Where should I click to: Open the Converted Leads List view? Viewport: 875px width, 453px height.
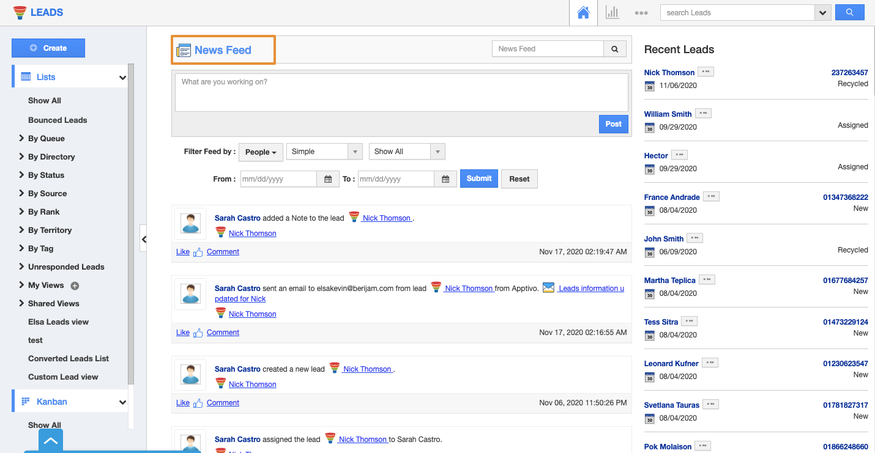pyautogui.click(x=69, y=359)
